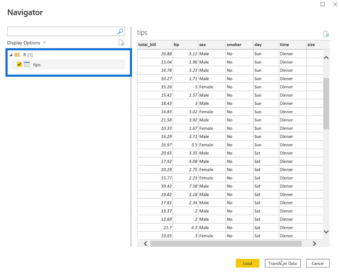Viewport: 339px width, 273px height.
Task: Select the tips tree item
Action: pyautogui.click(x=68, y=64)
